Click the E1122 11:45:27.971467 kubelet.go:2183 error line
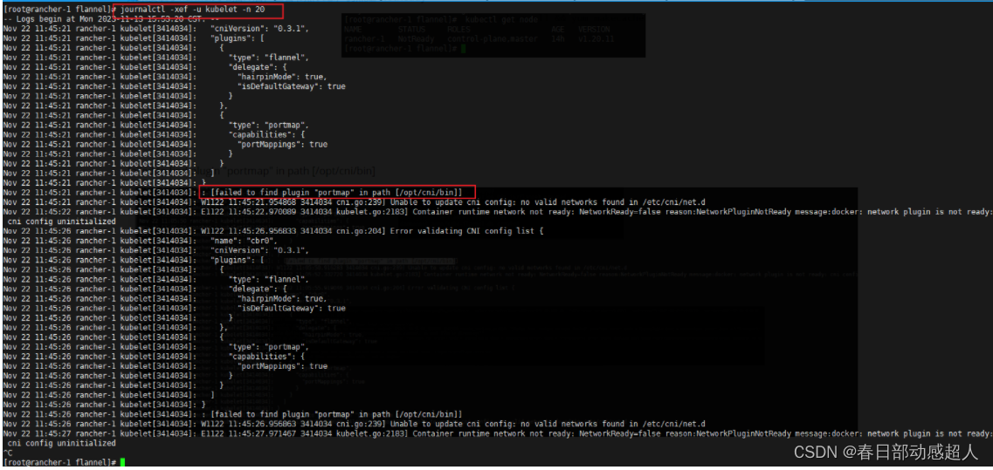Screen dimensions: 993x470 496,433
